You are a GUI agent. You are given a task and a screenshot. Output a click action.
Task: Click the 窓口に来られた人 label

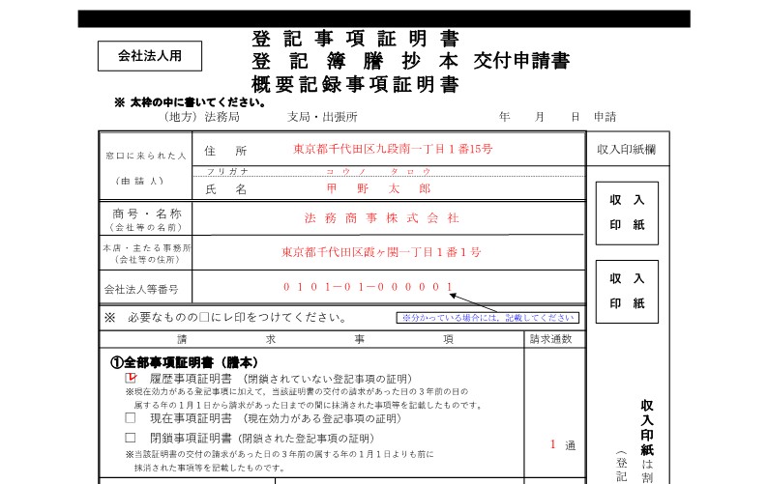(146, 156)
